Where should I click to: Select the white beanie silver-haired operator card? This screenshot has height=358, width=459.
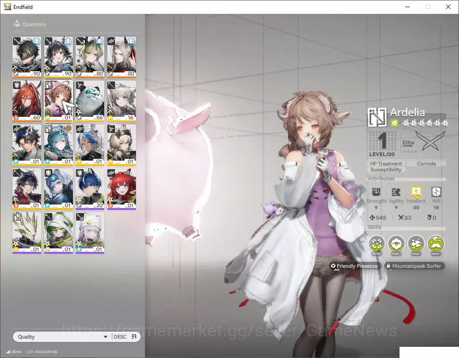90,233
